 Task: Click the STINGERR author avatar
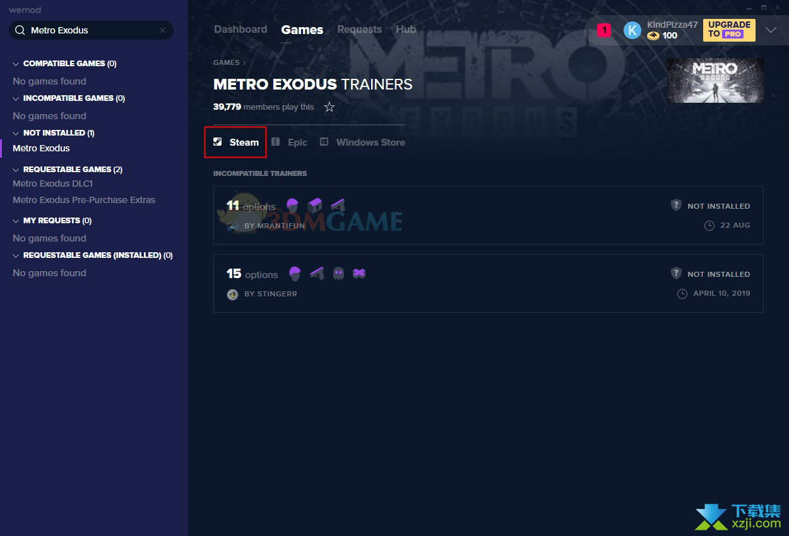coord(232,294)
